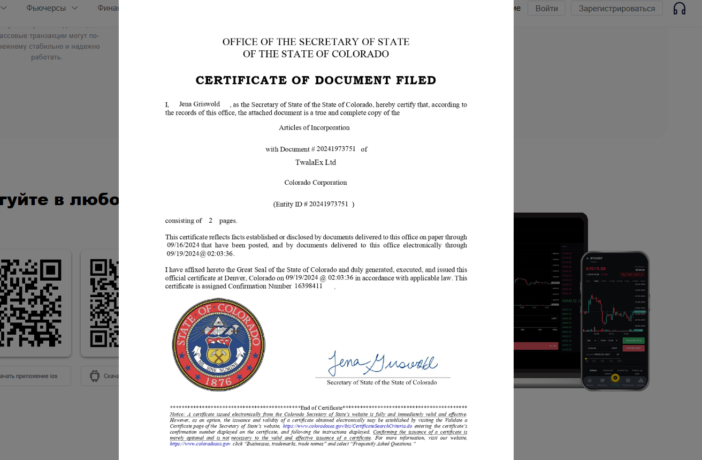Click the Войти button
This screenshot has width=702, height=460.
point(546,9)
